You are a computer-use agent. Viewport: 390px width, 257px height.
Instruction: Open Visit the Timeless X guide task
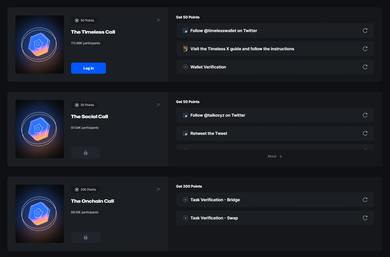pos(242,49)
